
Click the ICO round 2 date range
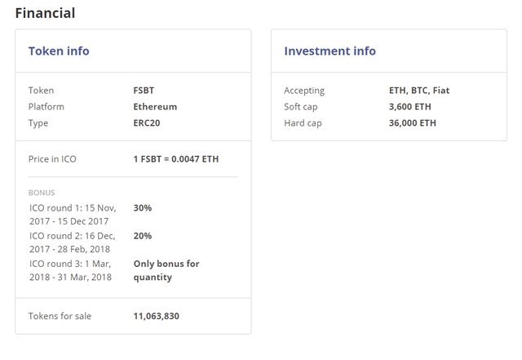click(73, 242)
